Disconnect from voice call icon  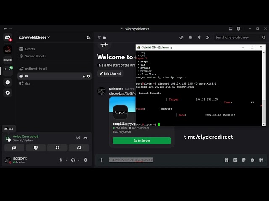(x=85, y=138)
